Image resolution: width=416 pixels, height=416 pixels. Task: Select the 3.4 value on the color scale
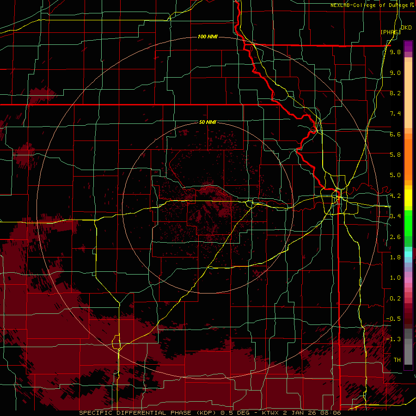coord(395,216)
